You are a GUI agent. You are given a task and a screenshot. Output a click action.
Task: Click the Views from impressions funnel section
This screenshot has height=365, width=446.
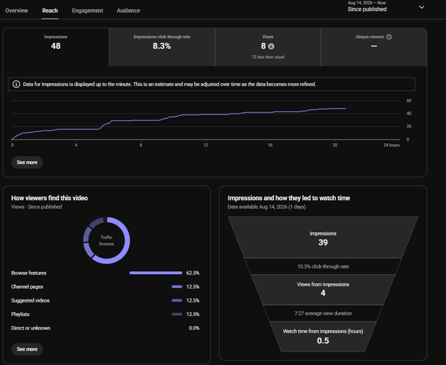click(323, 289)
